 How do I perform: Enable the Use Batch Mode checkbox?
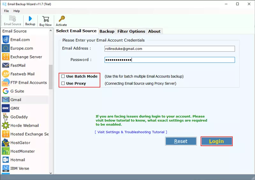[63, 76]
